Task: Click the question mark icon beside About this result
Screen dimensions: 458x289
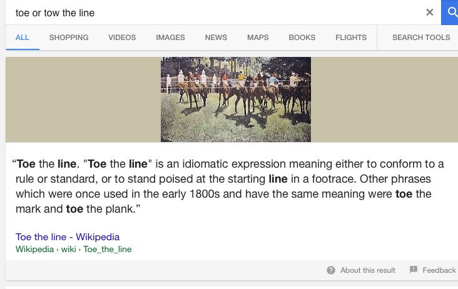Action: pyautogui.click(x=330, y=270)
